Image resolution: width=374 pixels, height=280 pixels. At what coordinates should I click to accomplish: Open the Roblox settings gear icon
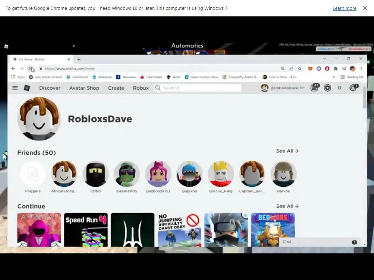(353, 87)
